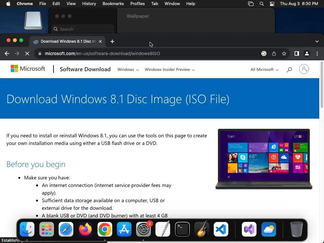This screenshot has width=324, height=243.
Task: Open Chrome's side panel
Action: [x=297, y=53]
